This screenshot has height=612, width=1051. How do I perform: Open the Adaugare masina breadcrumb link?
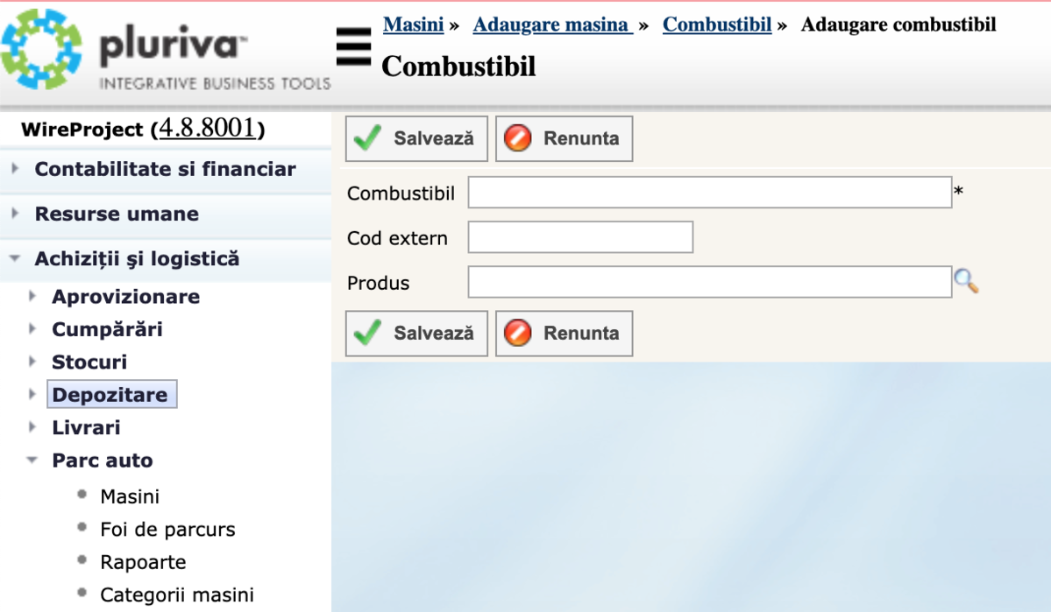pos(552,25)
